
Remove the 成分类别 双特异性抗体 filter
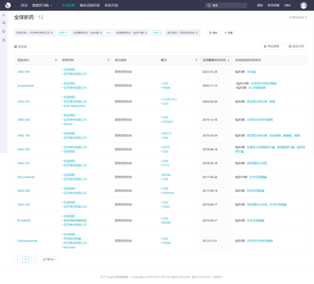(197, 33)
